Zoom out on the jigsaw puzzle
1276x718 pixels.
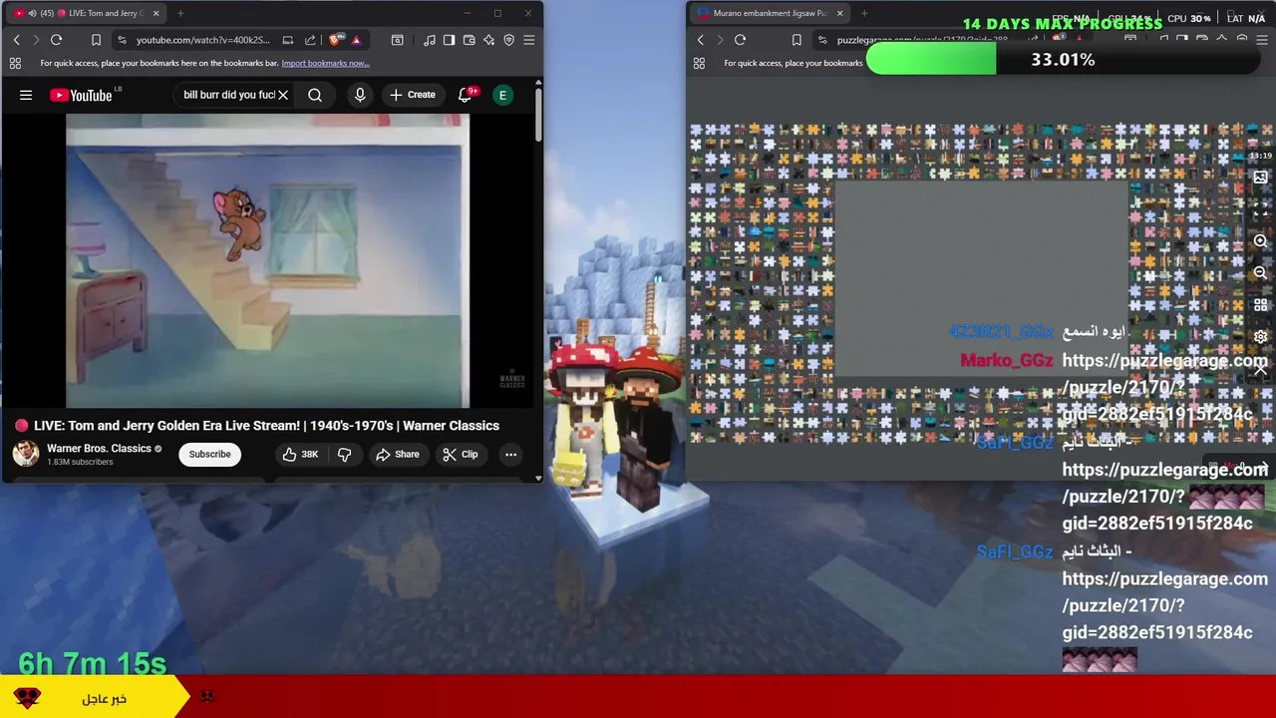pyautogui.click(x=1260, y=273)
